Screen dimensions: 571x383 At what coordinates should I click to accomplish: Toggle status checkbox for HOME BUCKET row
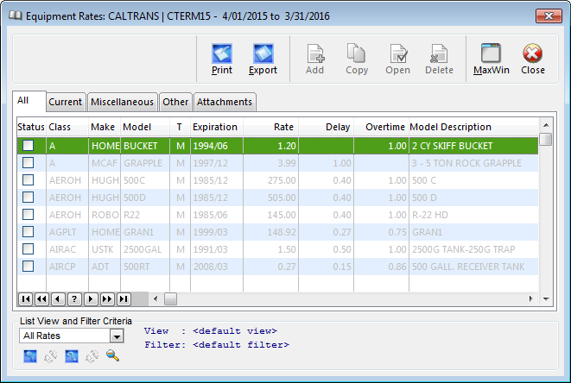28,146
